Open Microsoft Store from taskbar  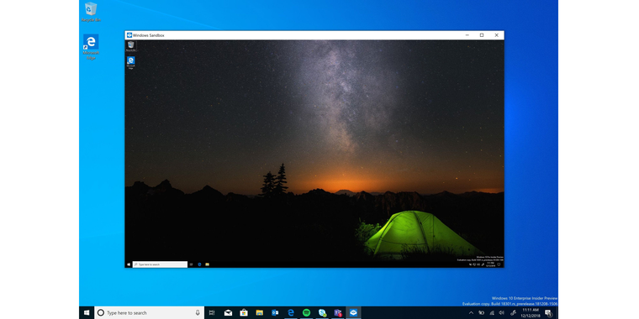(x=244, y=312)
